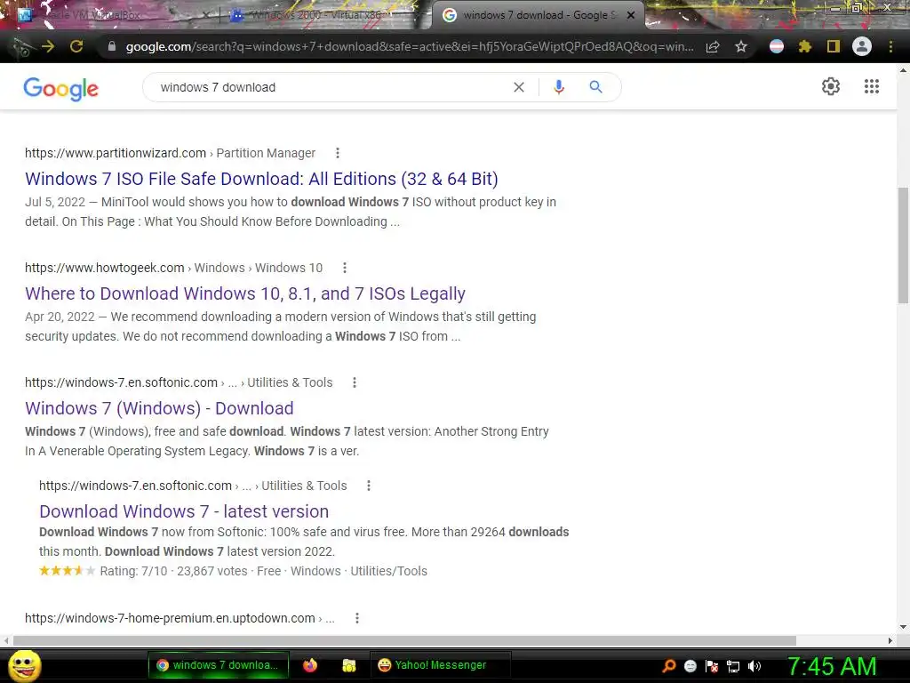Click the uptodown.com URL breadcrumb

pos(180,618)
